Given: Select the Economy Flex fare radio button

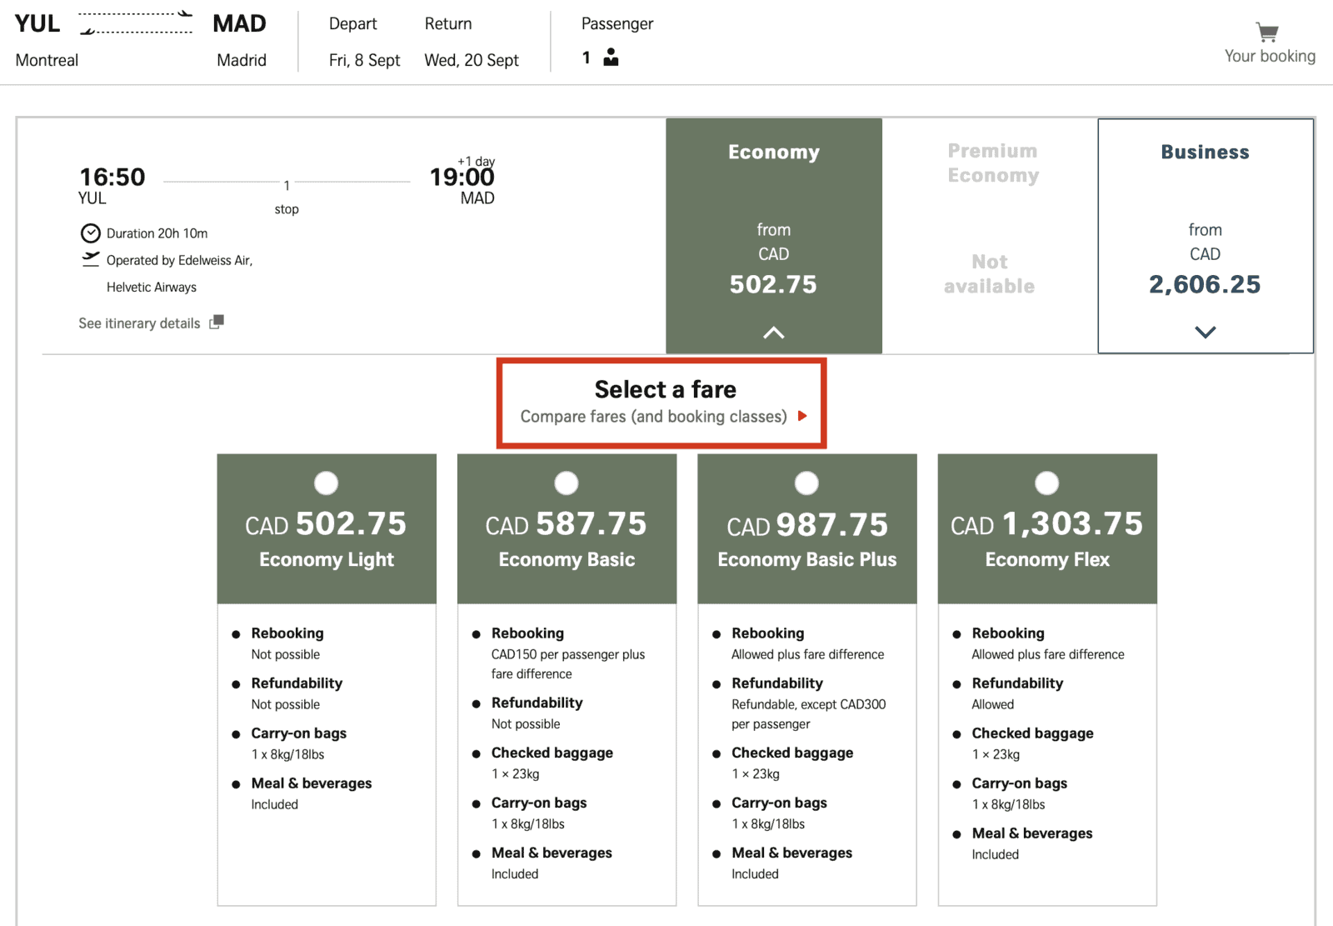Looking at the screenshot, I should tap(1046, 483).
